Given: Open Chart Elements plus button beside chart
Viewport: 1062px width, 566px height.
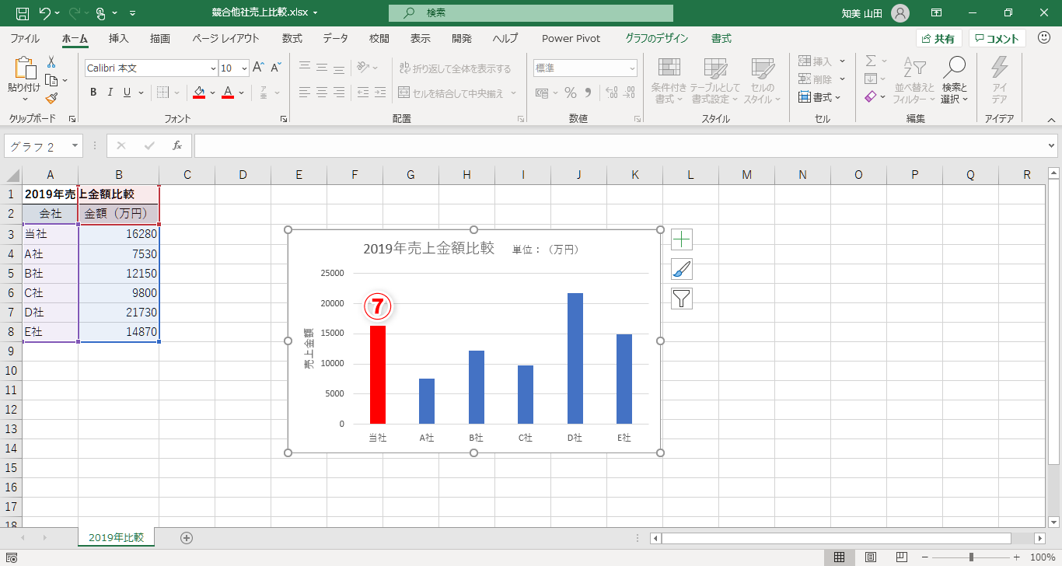Looking at the screenshot, I should (x=682, y=239).
